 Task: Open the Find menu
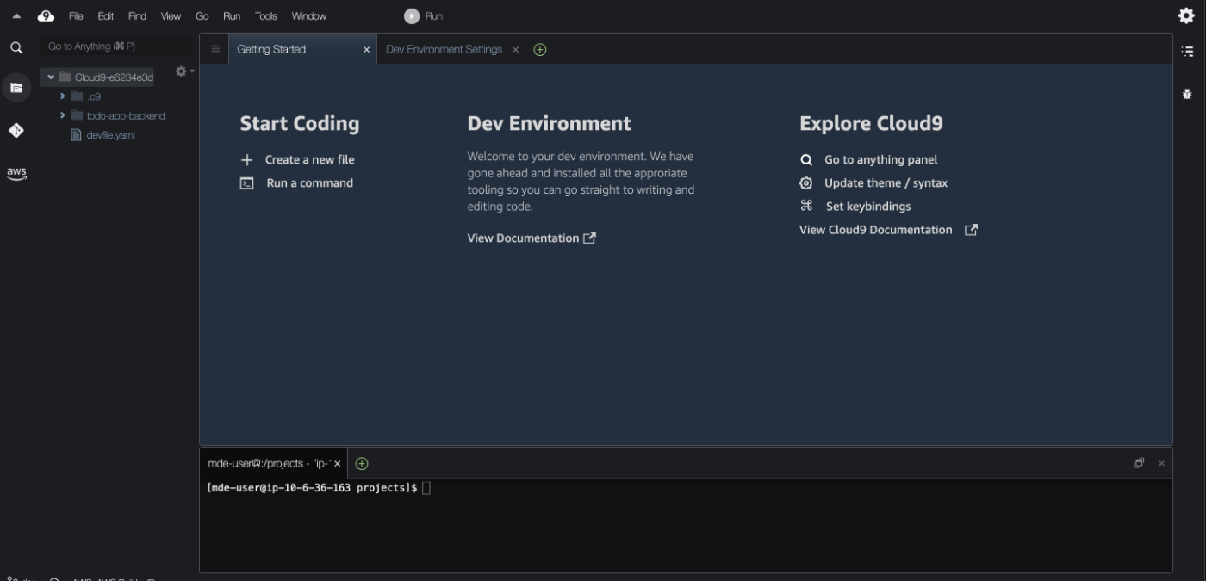coord(137,15)
